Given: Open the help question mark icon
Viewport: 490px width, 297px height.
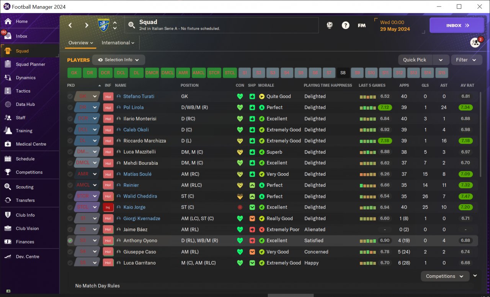Looking at the screenshot, I should click(346, 25).
